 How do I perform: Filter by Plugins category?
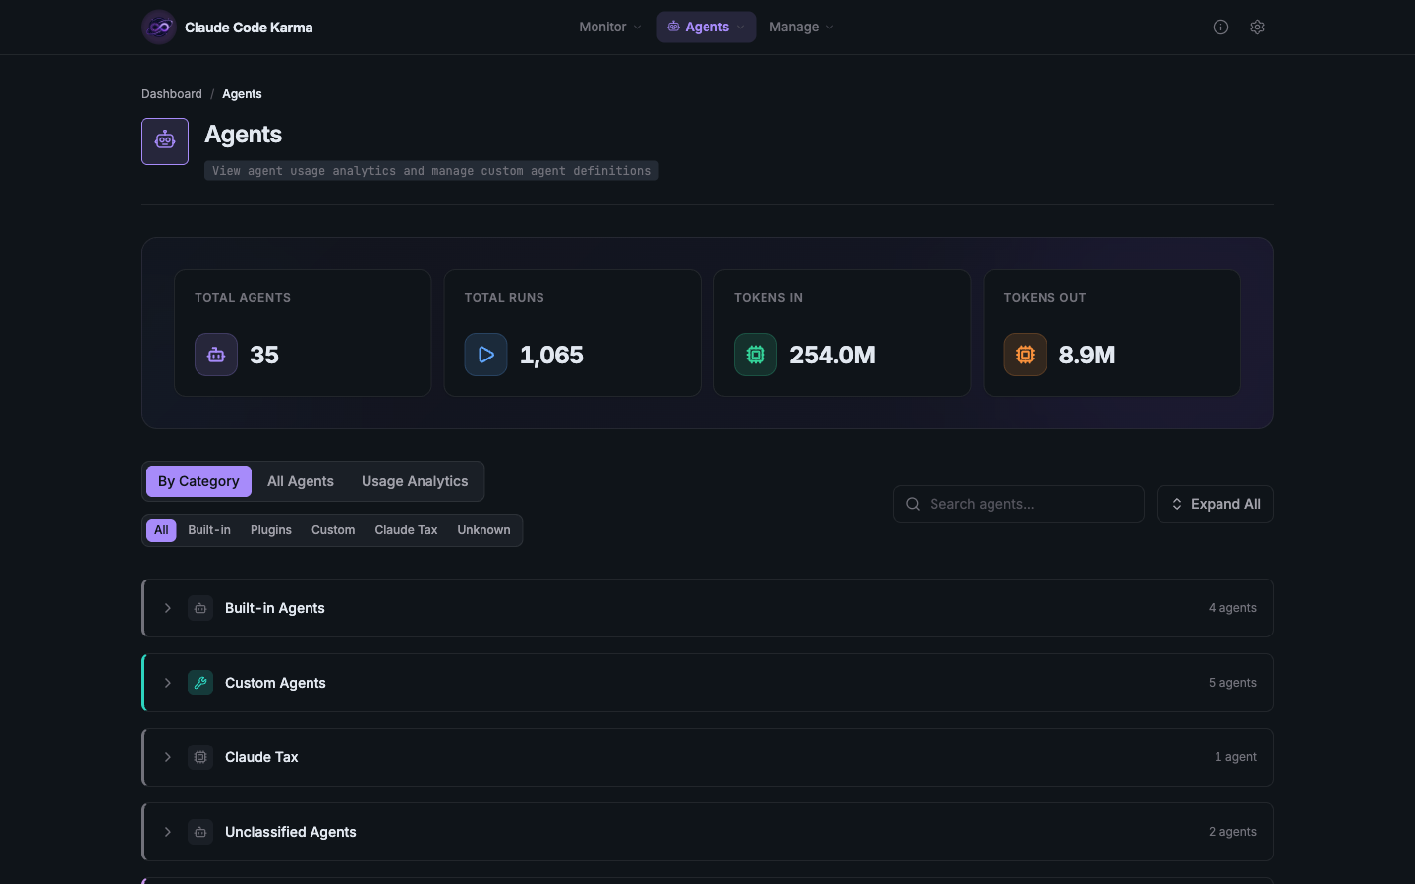(x=271, y=530)
